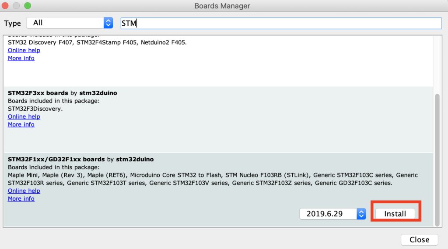Click the search field containing STM
This screenshot has height=249, width=448.
281,23
